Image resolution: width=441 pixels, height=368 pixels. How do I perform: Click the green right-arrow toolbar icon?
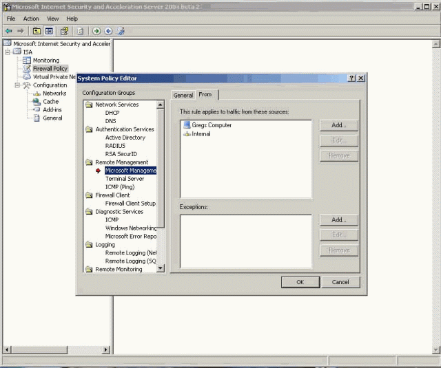[x=96, y=31]
